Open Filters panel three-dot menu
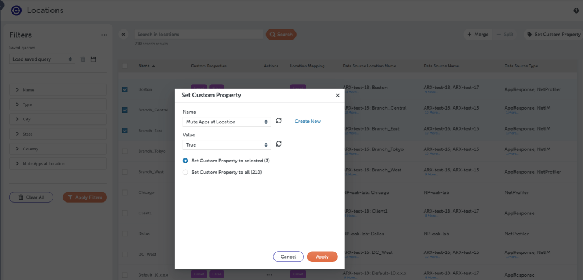The width and height of the screenshot is (583, 280). (x=104, y=35)
